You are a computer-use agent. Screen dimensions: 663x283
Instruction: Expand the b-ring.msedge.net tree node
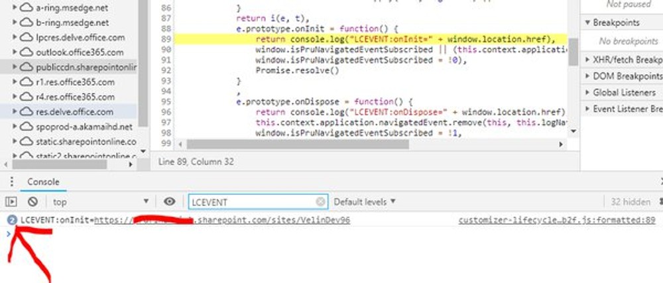pyautogui.click(x=15, y=23)
